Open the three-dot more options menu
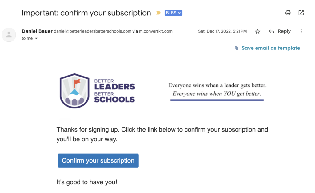This screenshot has width=315, height=193. click(x=301, y=31)
